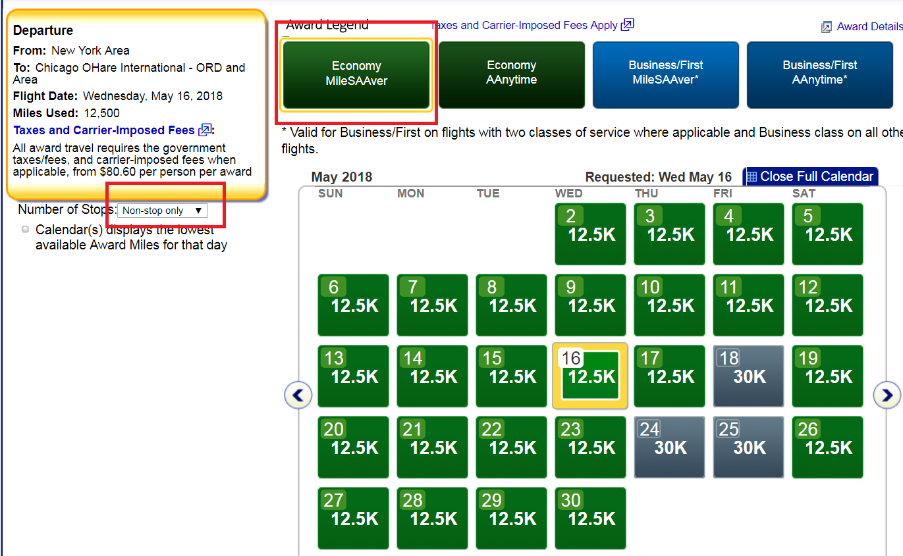Select May 2 at 12.5K
903x556 pixels.
[591, 234]
